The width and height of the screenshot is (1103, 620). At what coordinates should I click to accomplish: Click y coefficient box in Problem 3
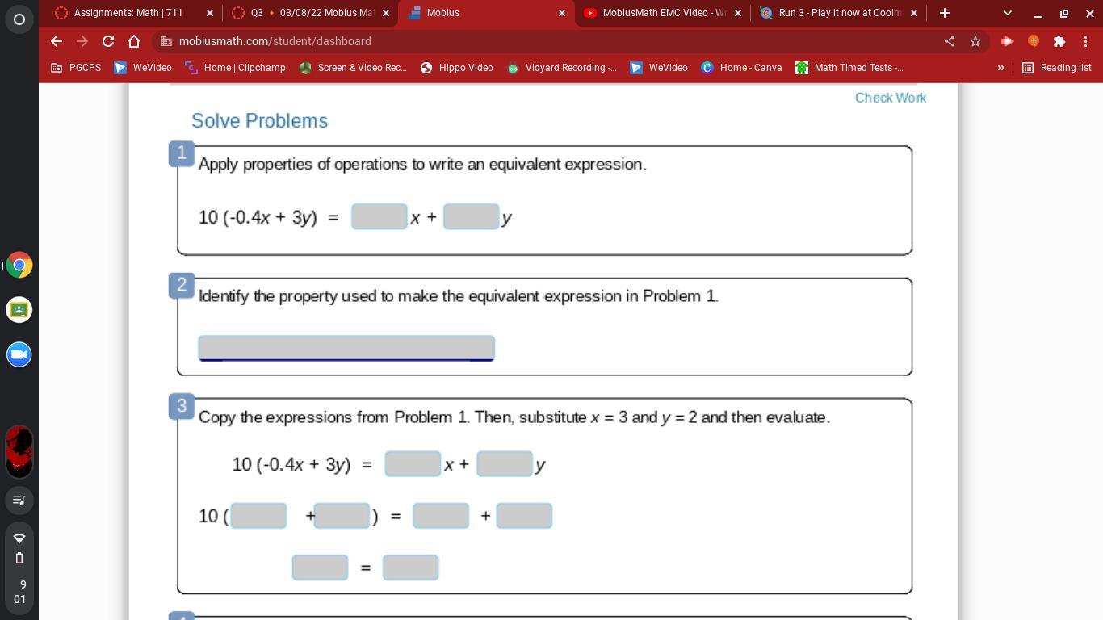(x=505, y=464)
